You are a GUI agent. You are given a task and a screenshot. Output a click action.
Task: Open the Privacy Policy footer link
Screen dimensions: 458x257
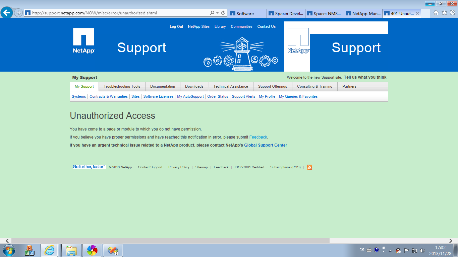point(179,167)
